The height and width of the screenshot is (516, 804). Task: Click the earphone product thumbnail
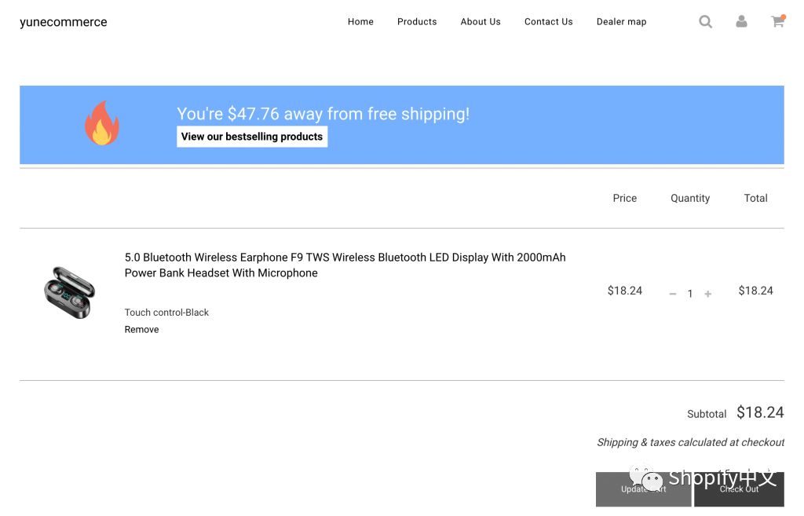pyautogui.click(x=69, y=292)
